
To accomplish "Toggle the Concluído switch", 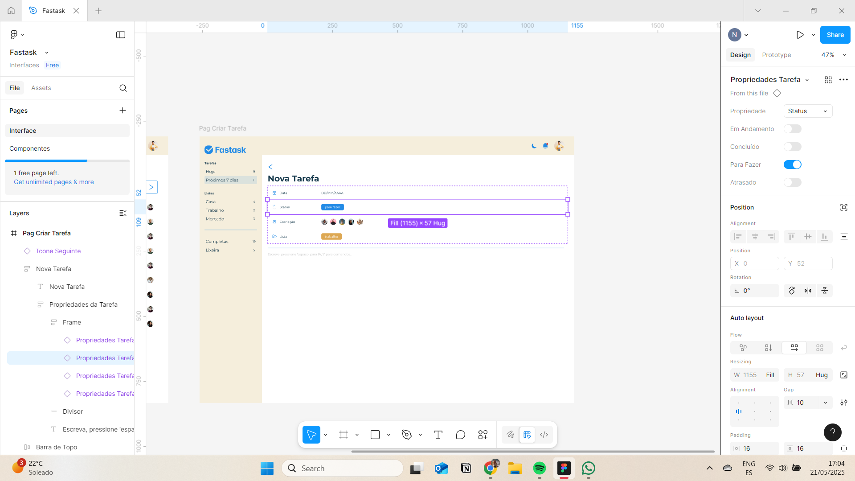I will pyautogui.click(x=793, y=147).
